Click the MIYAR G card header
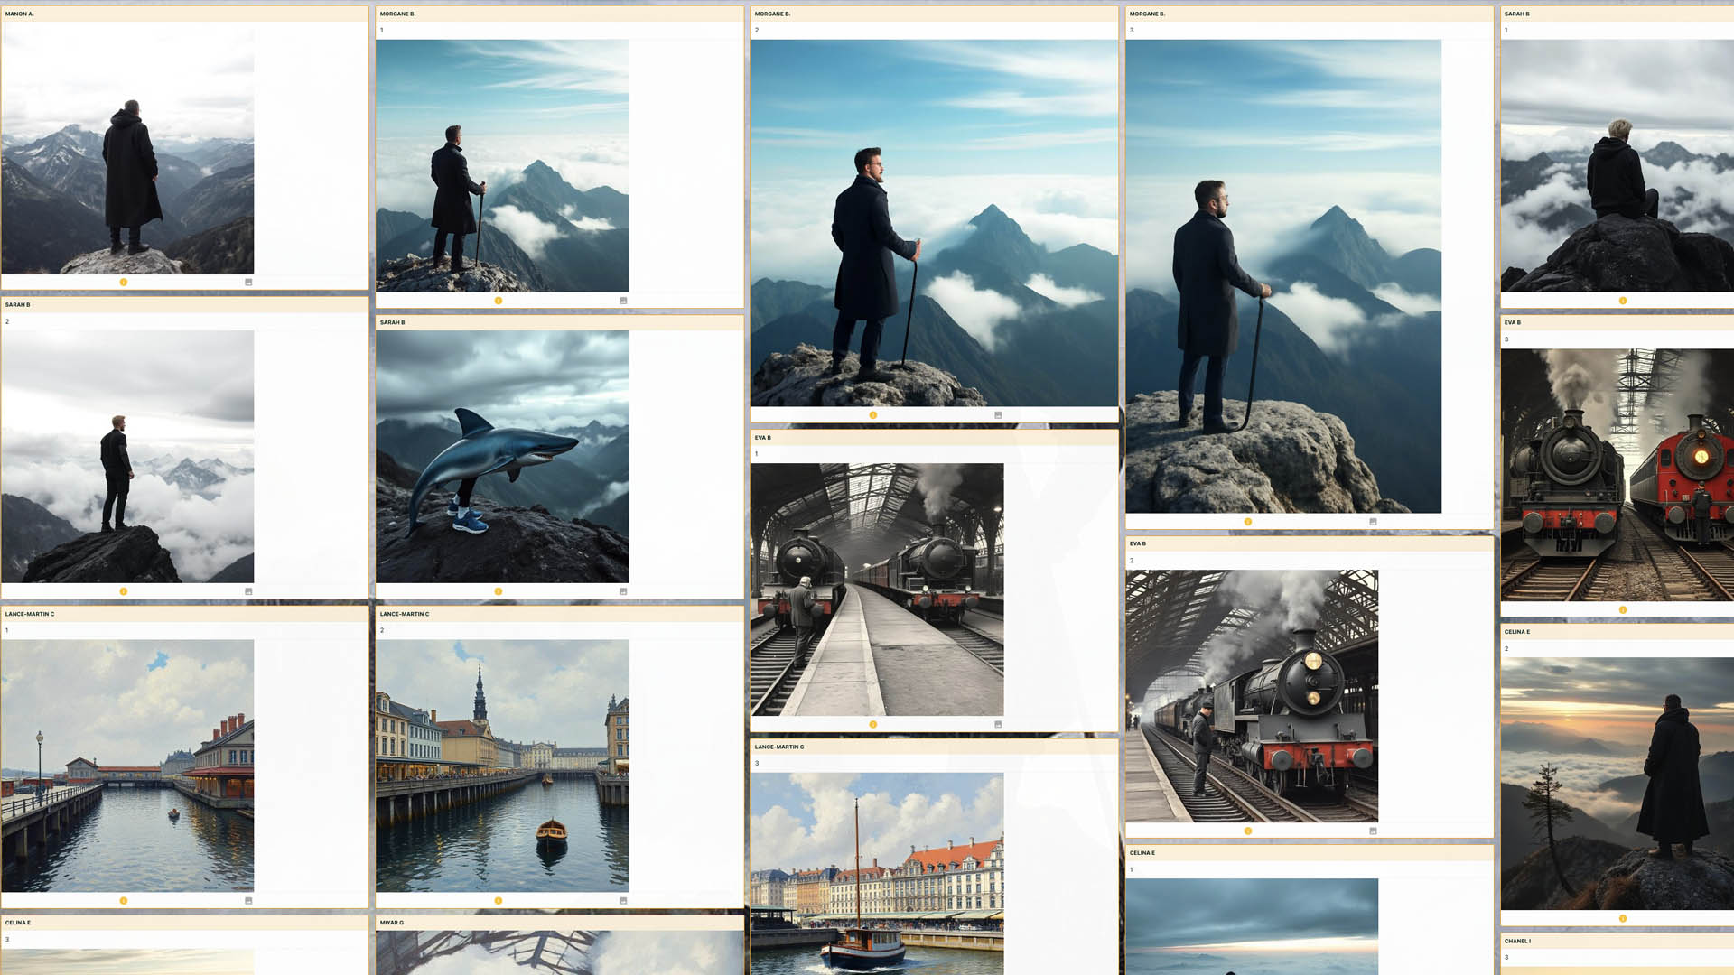This screenshot has width=1734, height=975. [392, 923]
